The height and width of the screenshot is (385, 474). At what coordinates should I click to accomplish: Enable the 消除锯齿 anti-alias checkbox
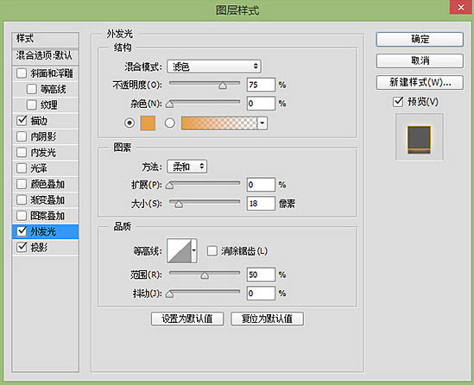tap(212, 251)
